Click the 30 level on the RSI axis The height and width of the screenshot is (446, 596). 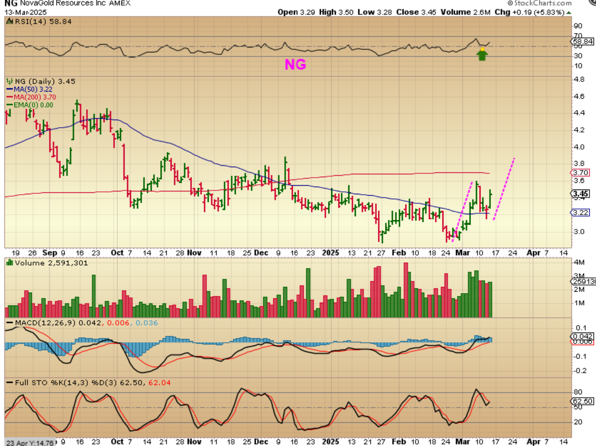click(578, 56)
